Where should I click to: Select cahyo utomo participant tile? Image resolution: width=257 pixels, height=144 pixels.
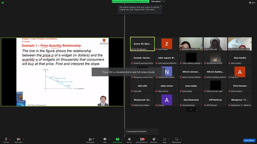[167, 86]
